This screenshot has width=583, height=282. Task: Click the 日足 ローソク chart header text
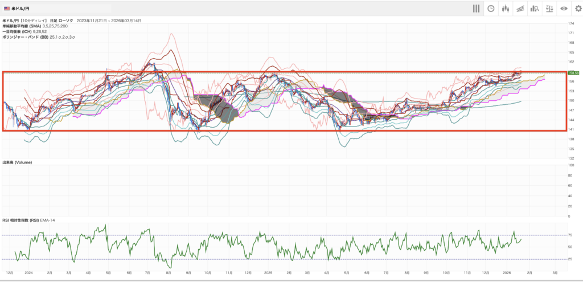click(64, 21)
